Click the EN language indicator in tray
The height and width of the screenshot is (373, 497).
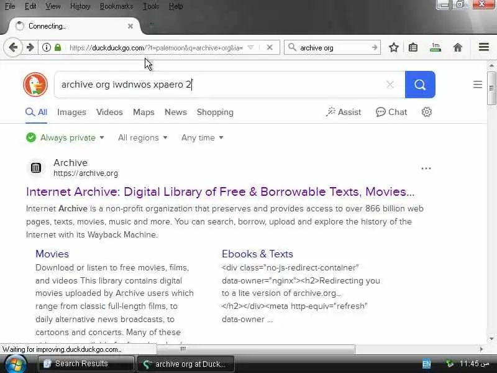426,364
